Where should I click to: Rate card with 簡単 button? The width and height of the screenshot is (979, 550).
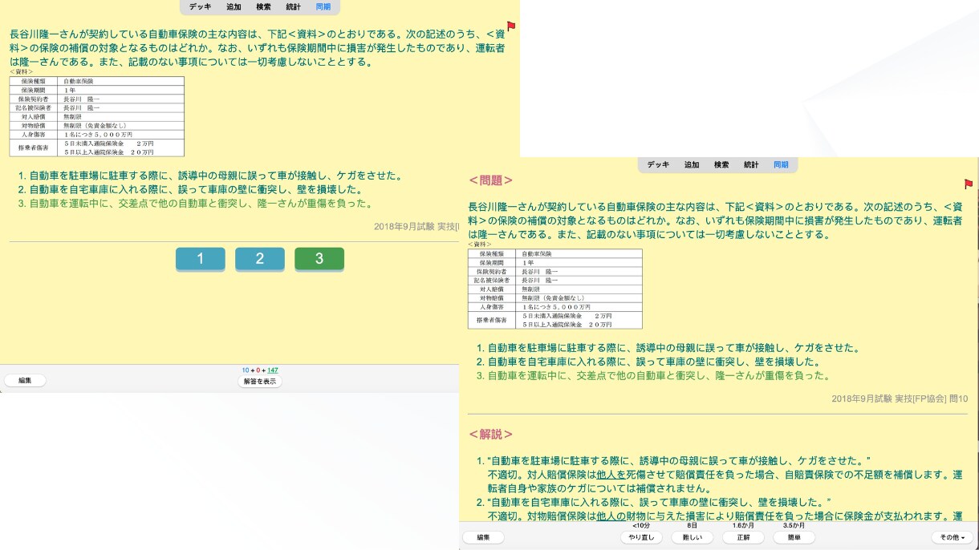tap(794, 537)
